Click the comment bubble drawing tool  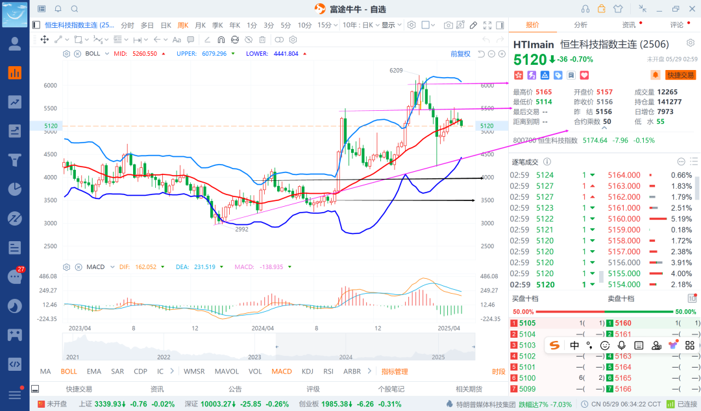tap(190, 40)
